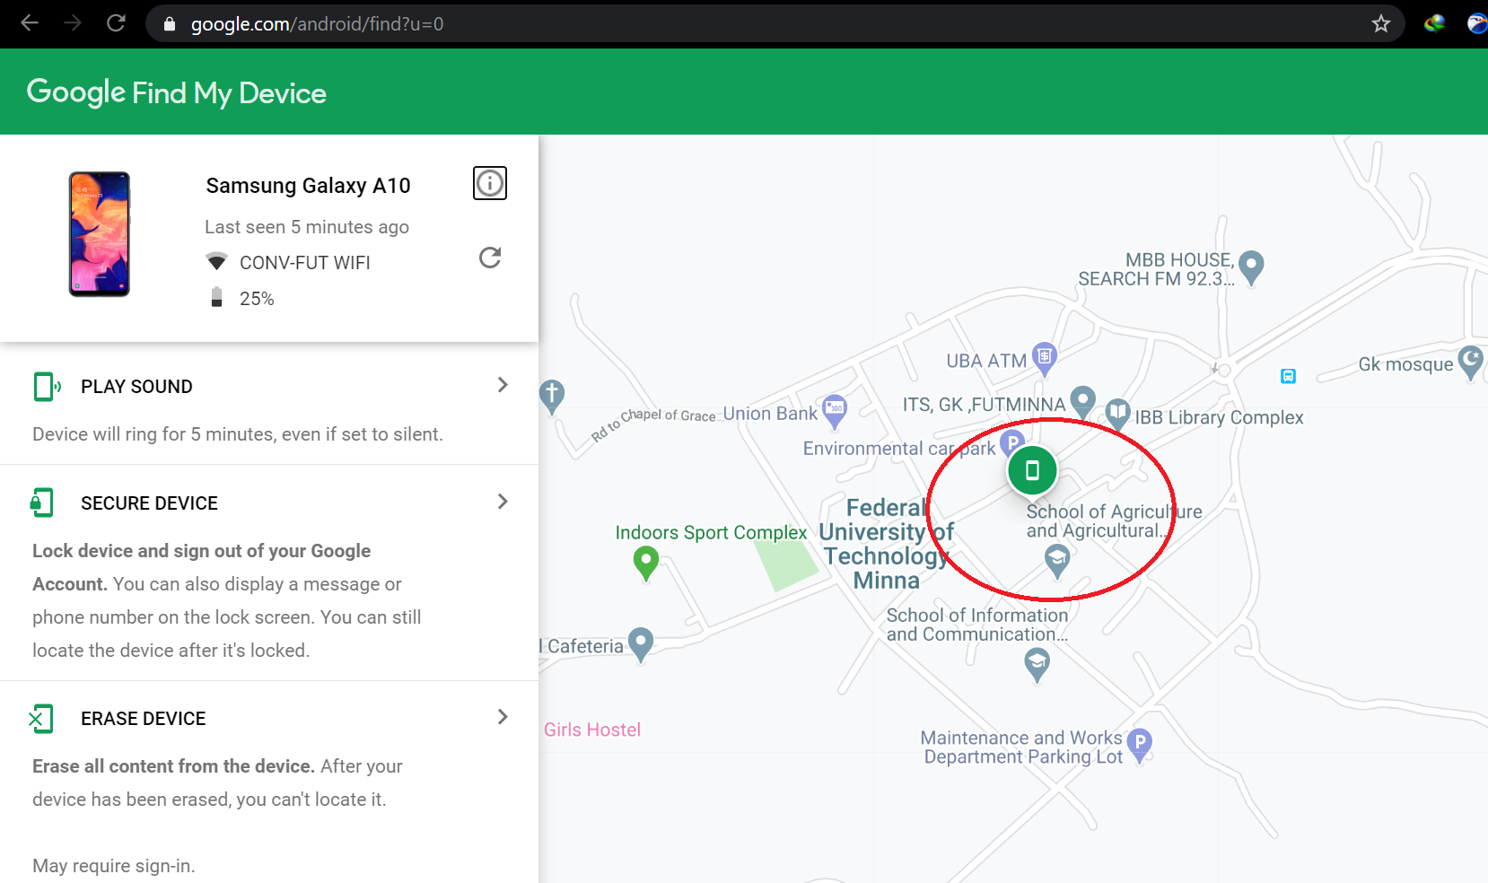Expand the Secure Device chevron
1488x883 pixels.
pos(503,502)
